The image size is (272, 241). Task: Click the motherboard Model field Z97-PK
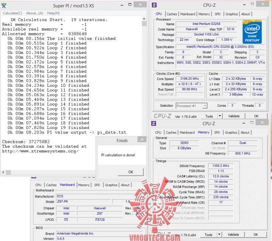pyautogui.click(x=84, y=201)
